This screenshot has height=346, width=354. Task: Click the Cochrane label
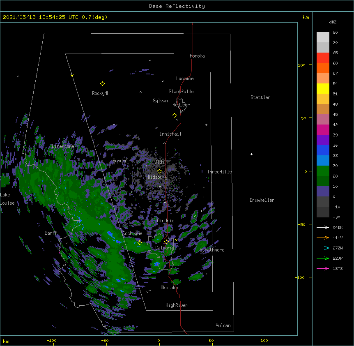click(132, 233)
